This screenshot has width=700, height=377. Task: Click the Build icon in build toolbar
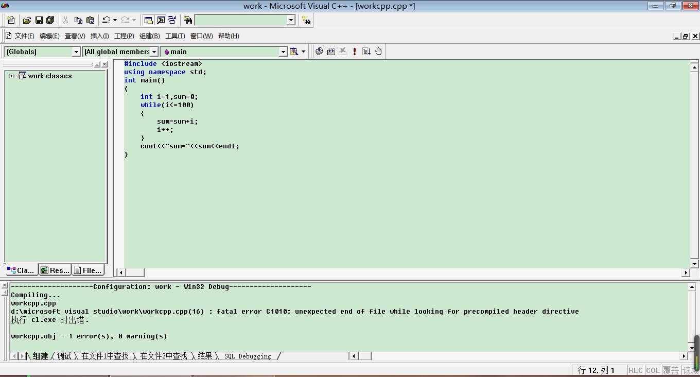pyautogui.click(x=331, y=52)
